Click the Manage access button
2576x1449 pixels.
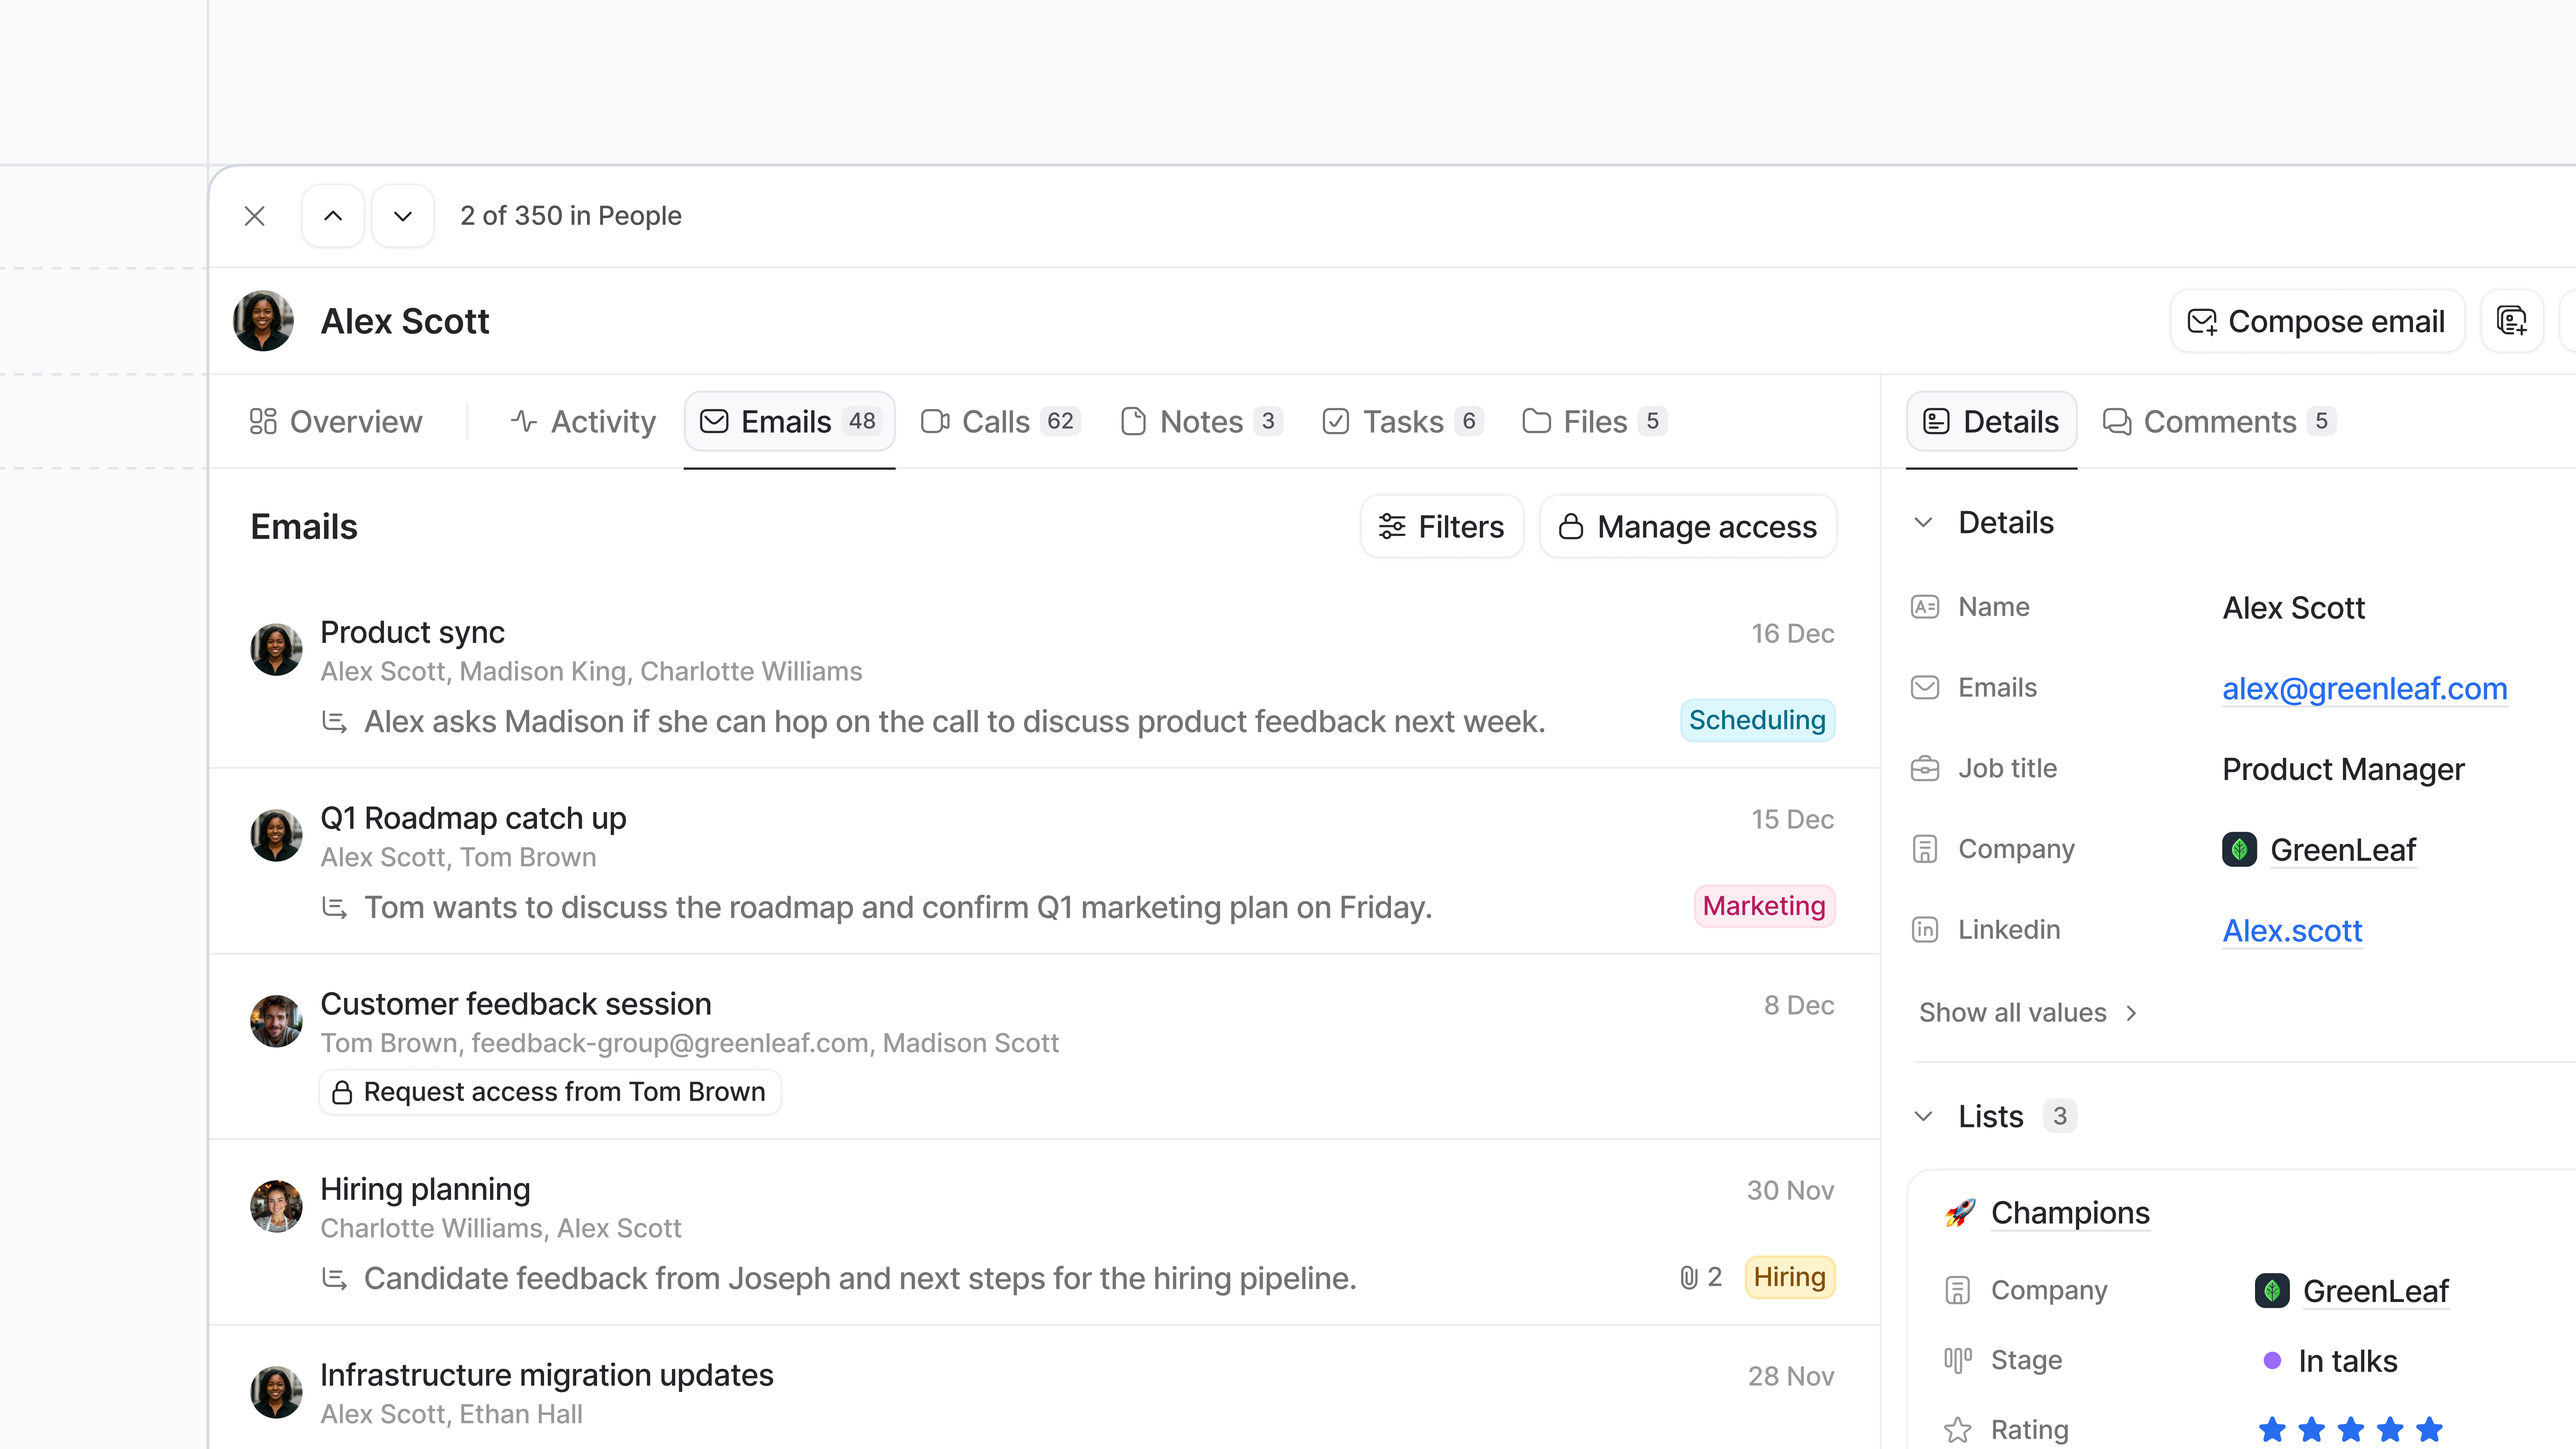[x=1688, y=526]
